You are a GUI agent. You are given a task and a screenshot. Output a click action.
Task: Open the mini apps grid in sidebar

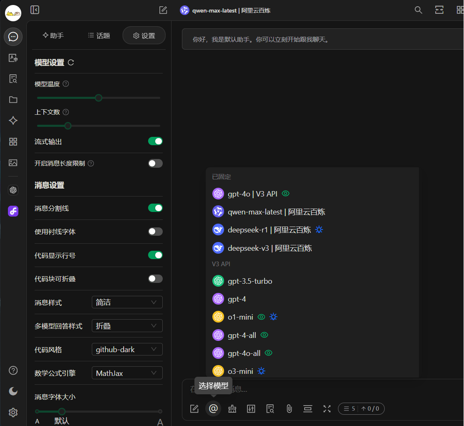(x=13, y=142)
